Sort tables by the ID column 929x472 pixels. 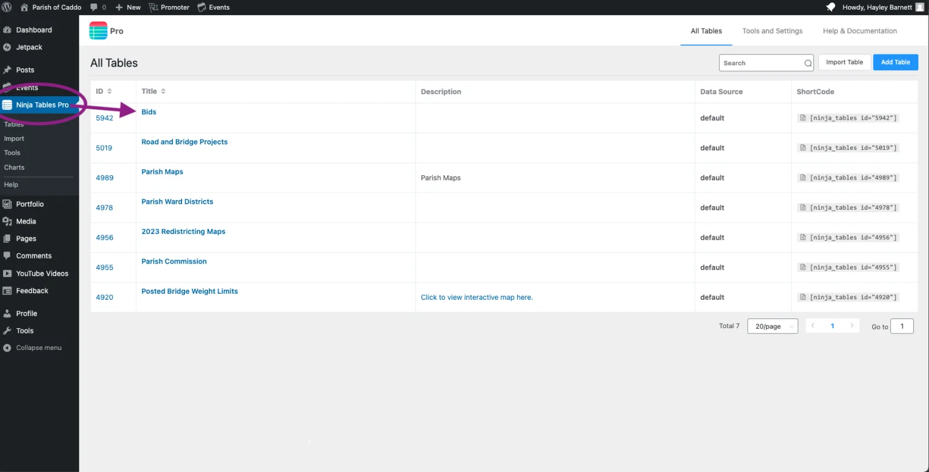109,91
